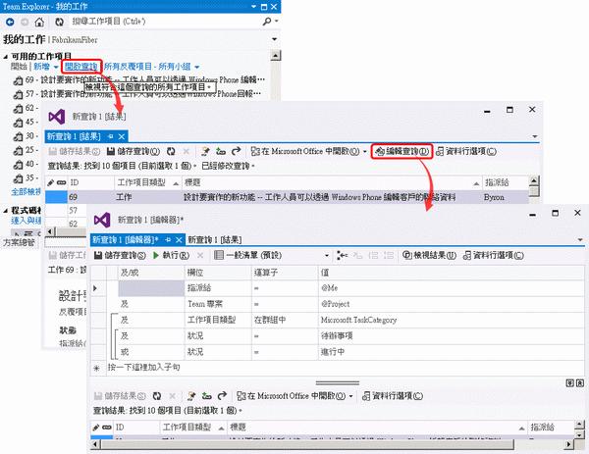Collapse the 可用的工作項目 section
The image size is (589, 454).
click(x=5, y=57)
